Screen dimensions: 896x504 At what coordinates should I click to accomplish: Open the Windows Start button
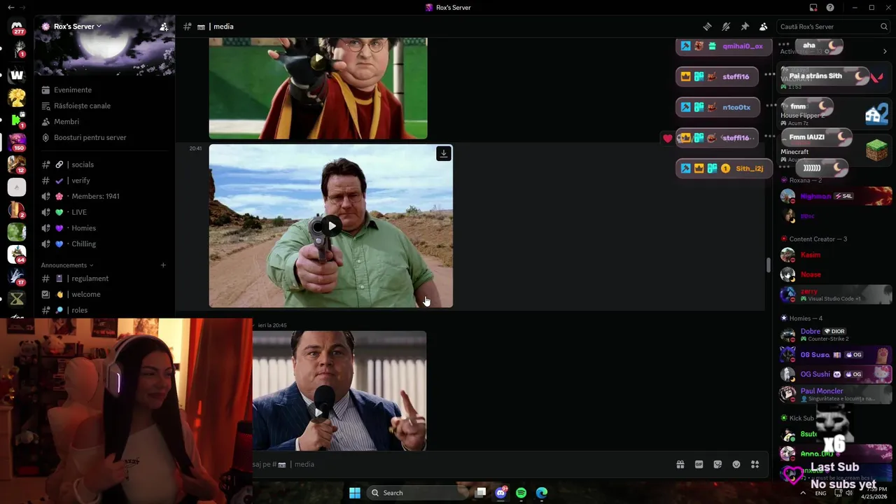click(x=355, y=493)
